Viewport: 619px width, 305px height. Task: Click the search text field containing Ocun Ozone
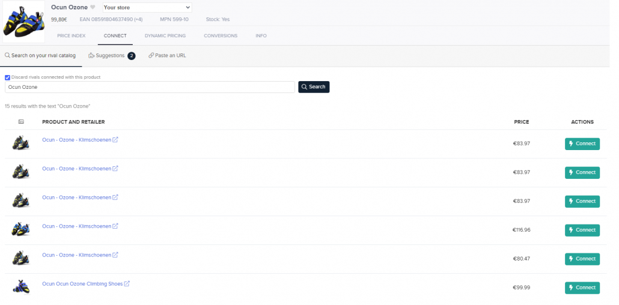point(150,87)
